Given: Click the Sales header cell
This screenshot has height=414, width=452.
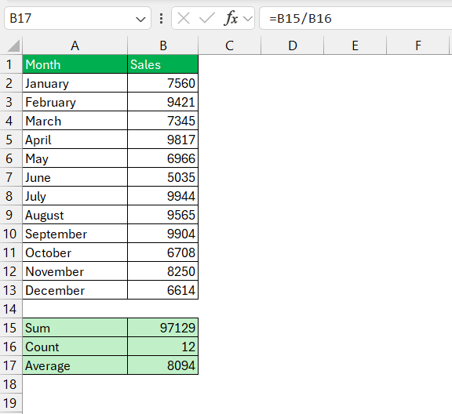Looking at the screenshot, I should [x=163, y=64].
